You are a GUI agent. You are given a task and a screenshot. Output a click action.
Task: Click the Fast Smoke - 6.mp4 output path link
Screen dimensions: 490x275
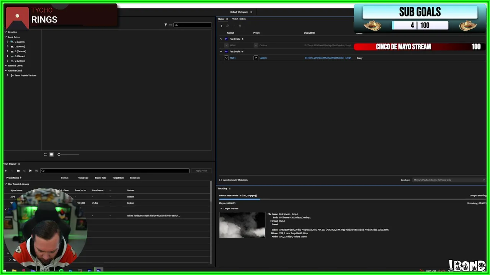(328, 58)
